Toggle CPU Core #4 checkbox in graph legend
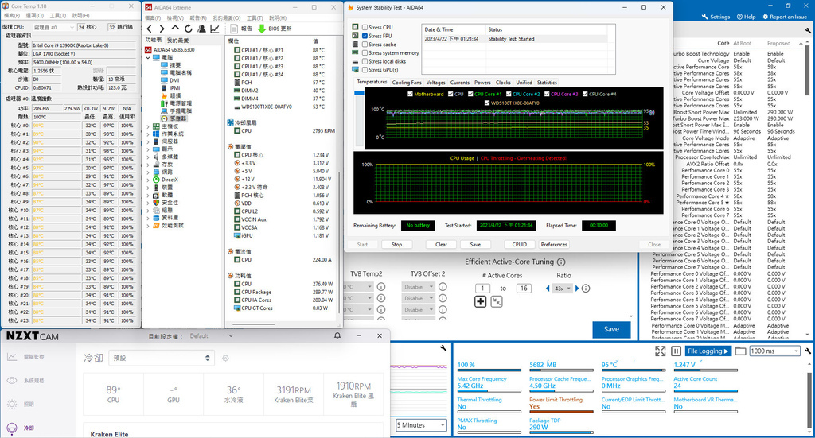This screenshot has width=815, height=438. point(585,94)
